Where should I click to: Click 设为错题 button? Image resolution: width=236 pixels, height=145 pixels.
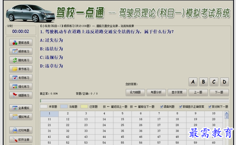pos(135,93)
